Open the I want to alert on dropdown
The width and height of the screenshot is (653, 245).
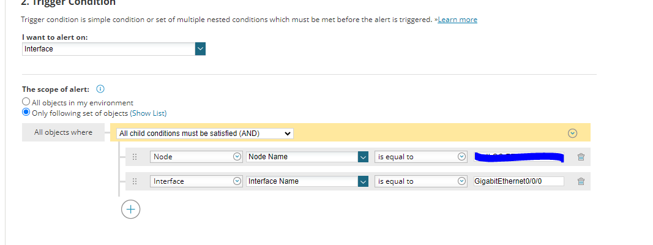(200, 49)
